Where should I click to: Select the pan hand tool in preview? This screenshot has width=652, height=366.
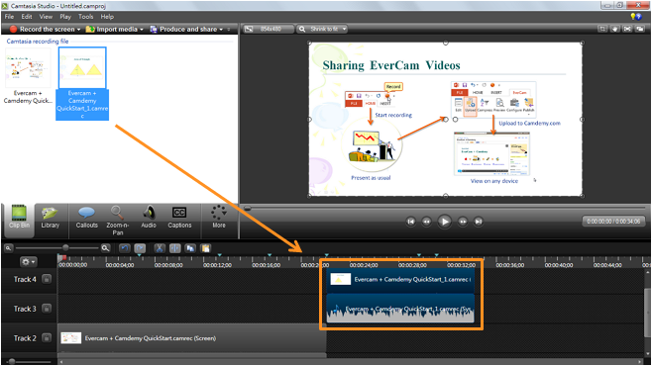615,29
